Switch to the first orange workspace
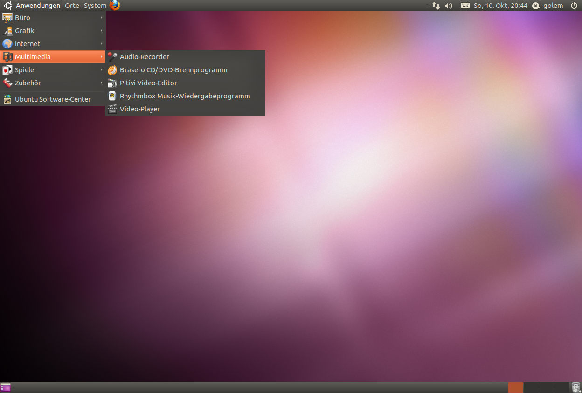582x393 pixels. (x=515, y=387)
